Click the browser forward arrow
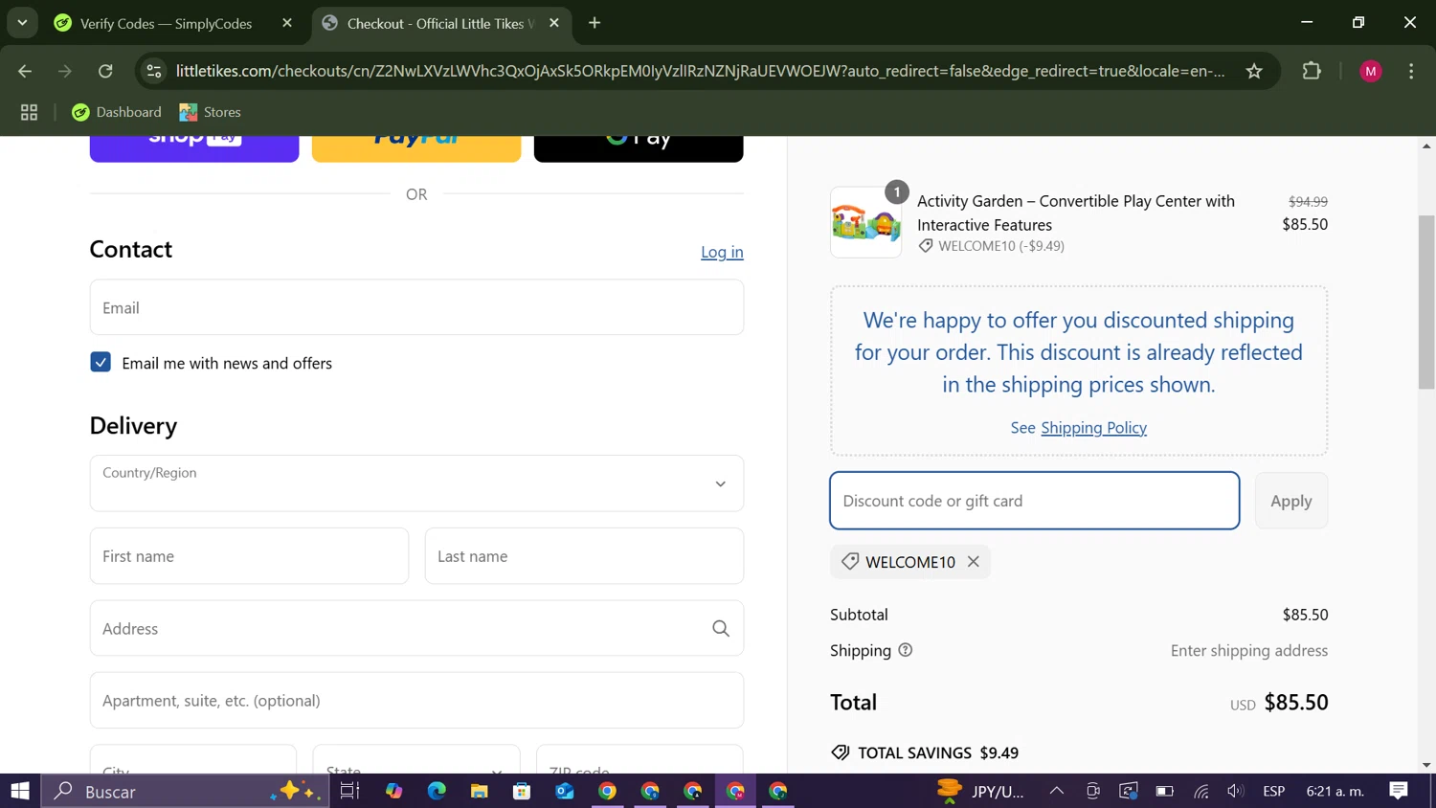 pyautogui.click(x=65, y=71)
